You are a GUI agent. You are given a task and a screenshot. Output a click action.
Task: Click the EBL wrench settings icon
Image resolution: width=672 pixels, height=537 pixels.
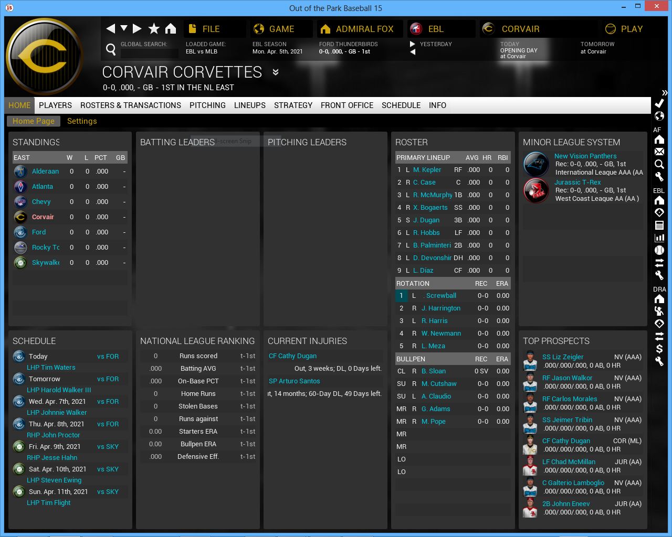coord(659,275)
